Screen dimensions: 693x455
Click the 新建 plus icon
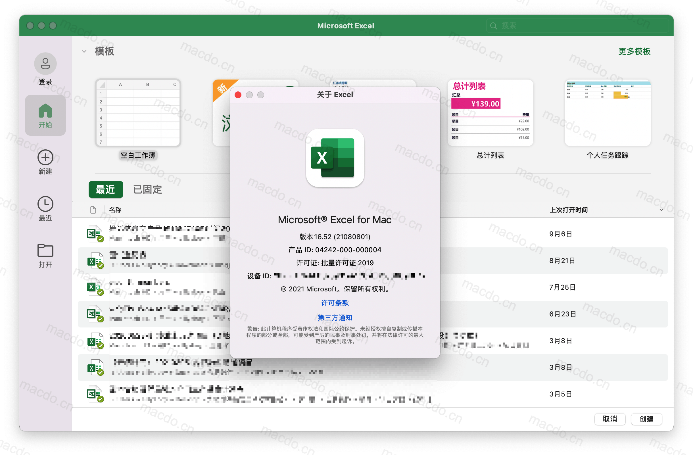pyautogui.click(x=45, y=157)
